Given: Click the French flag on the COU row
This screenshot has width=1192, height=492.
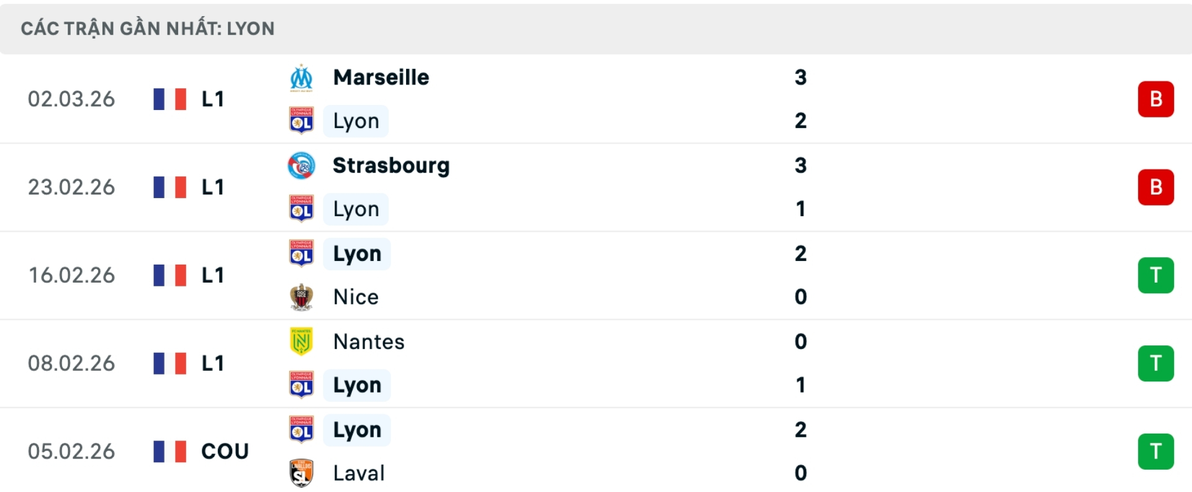Looking at the screenshot, I should (x=169, y=451).
